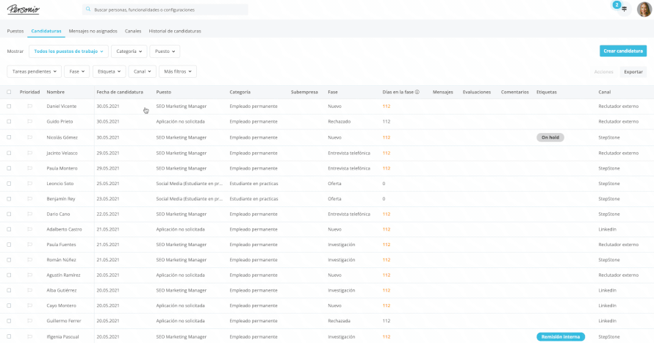Open Mensajes no asignados tab
Viewport: 654px width, 343px height.
pyautogui.click(x=93, y=32)
